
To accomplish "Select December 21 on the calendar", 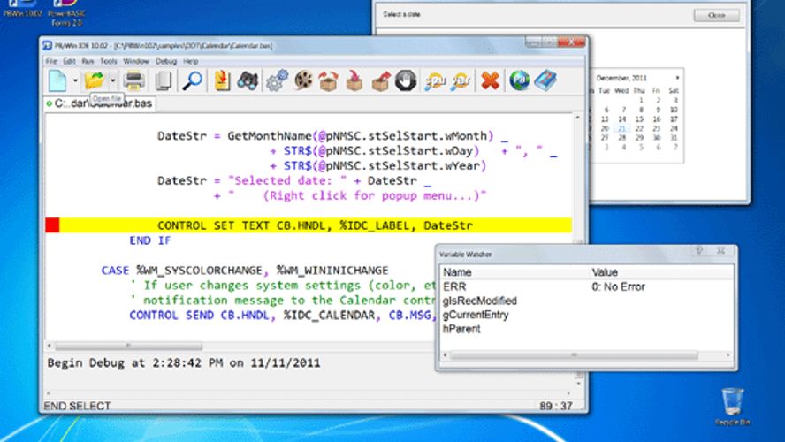I will (622, 129).
